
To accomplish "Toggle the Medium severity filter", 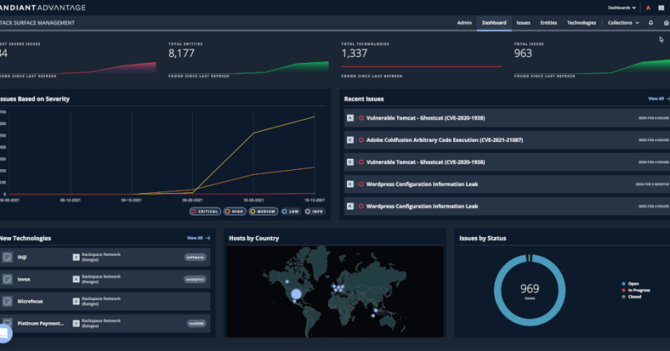I will tap(263, 211).
